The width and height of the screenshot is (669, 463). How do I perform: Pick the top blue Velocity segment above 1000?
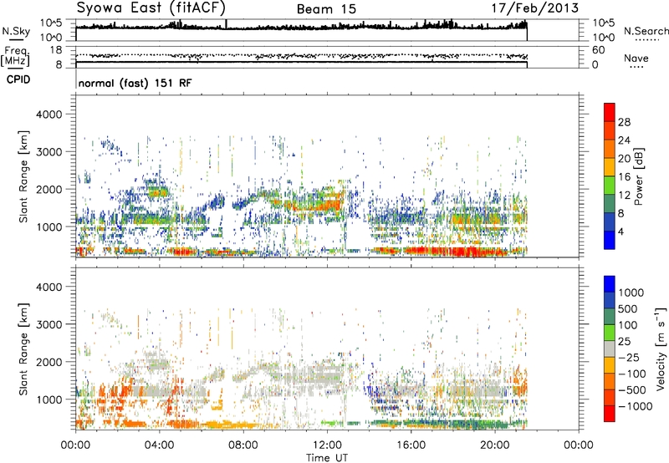coord(610,284)
